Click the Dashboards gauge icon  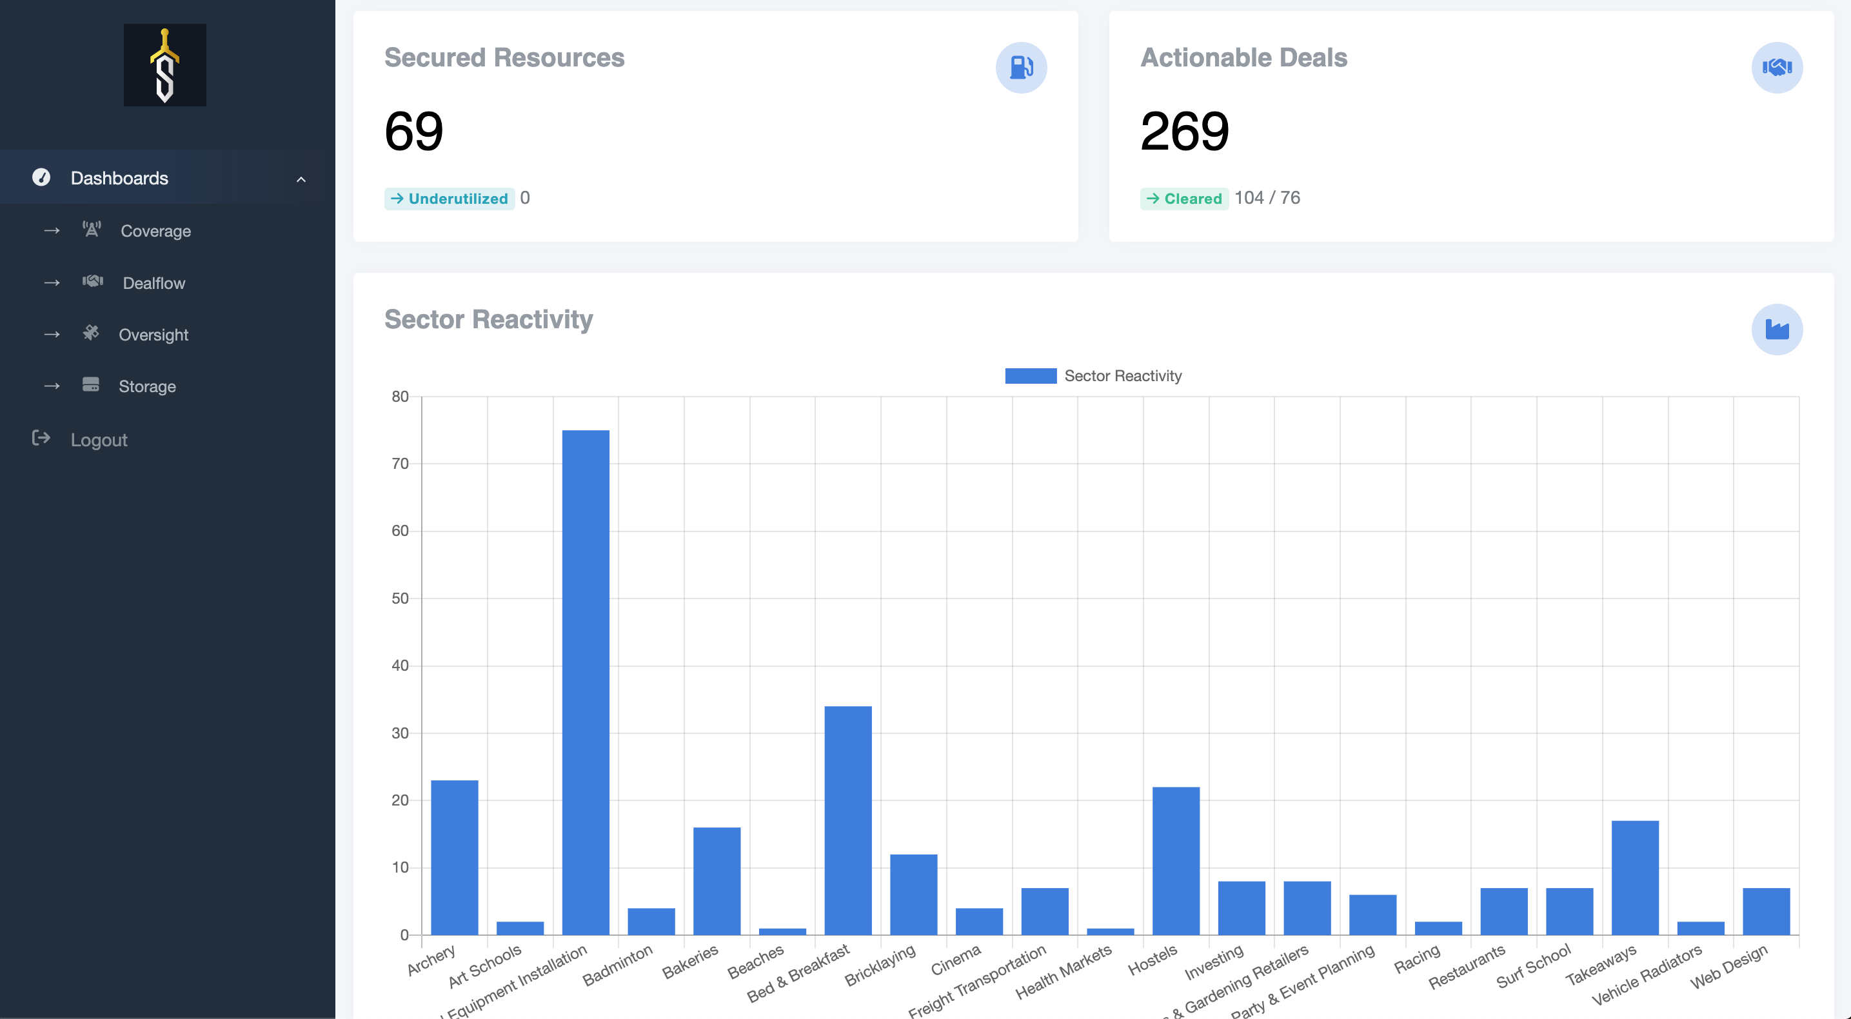coord(41,177)
